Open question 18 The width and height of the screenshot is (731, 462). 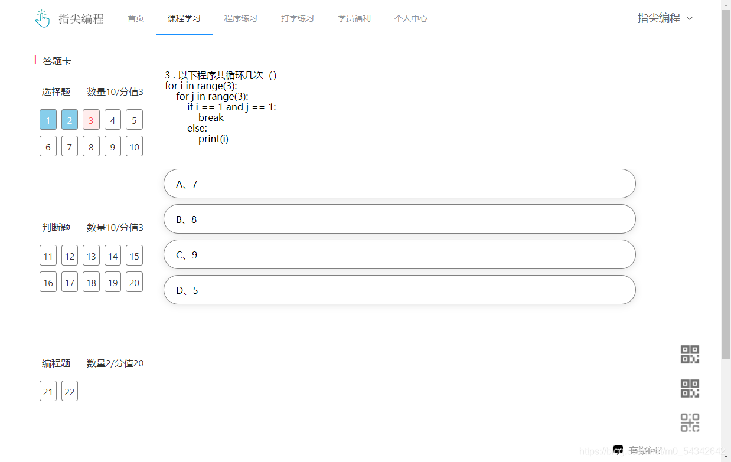(x=91, y=282)
